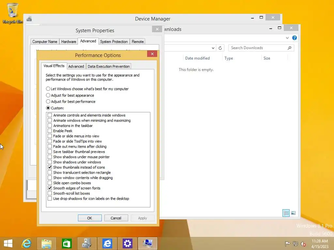This screenshot has width=334, height=250.
Task: Confirm Performance Options with OK
Action: 90,218
